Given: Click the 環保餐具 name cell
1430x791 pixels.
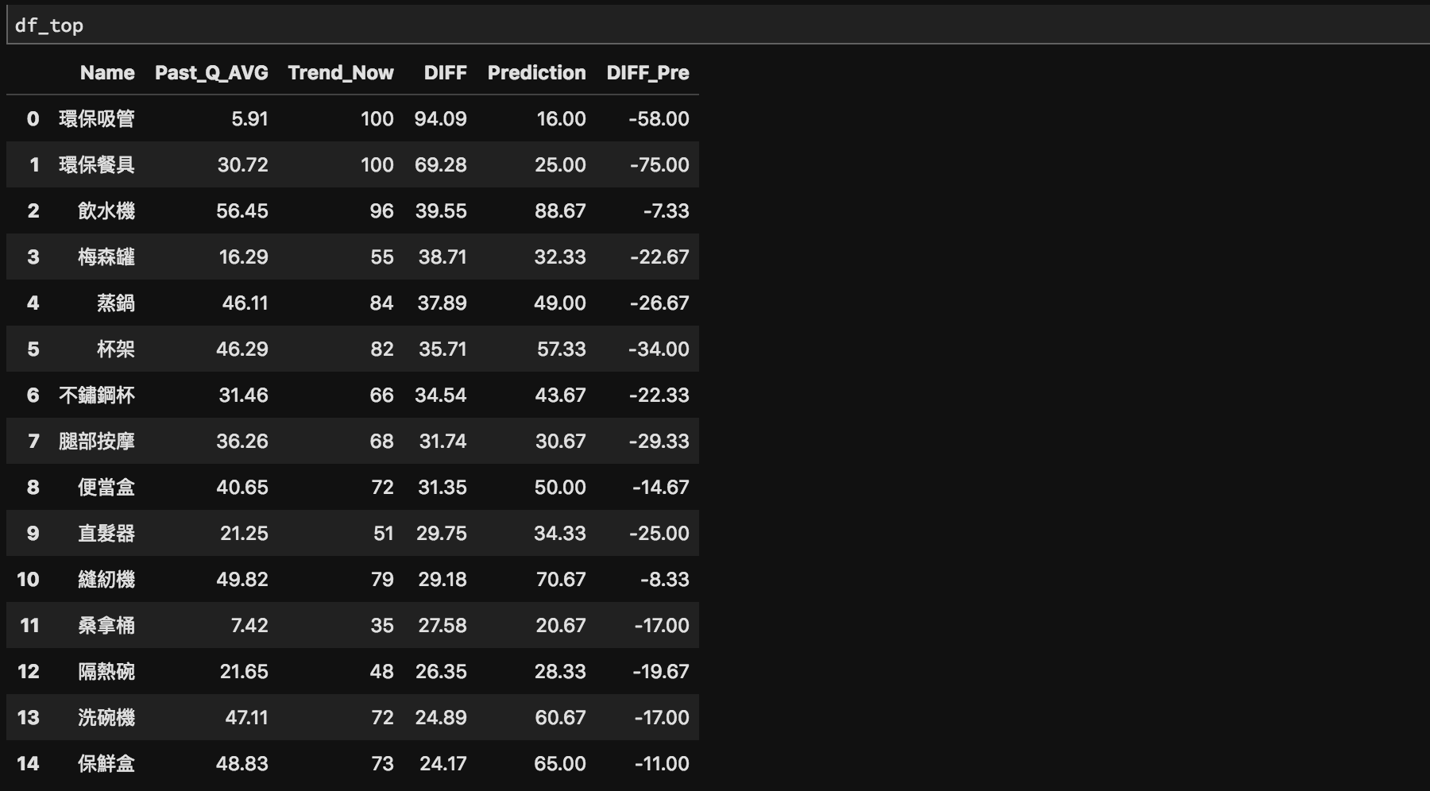Looking at the screenshot, I should click(x=97, y=165).
